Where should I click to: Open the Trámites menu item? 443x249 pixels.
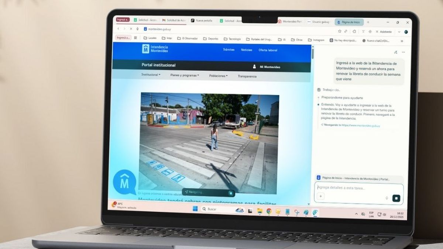coord(229,50)
